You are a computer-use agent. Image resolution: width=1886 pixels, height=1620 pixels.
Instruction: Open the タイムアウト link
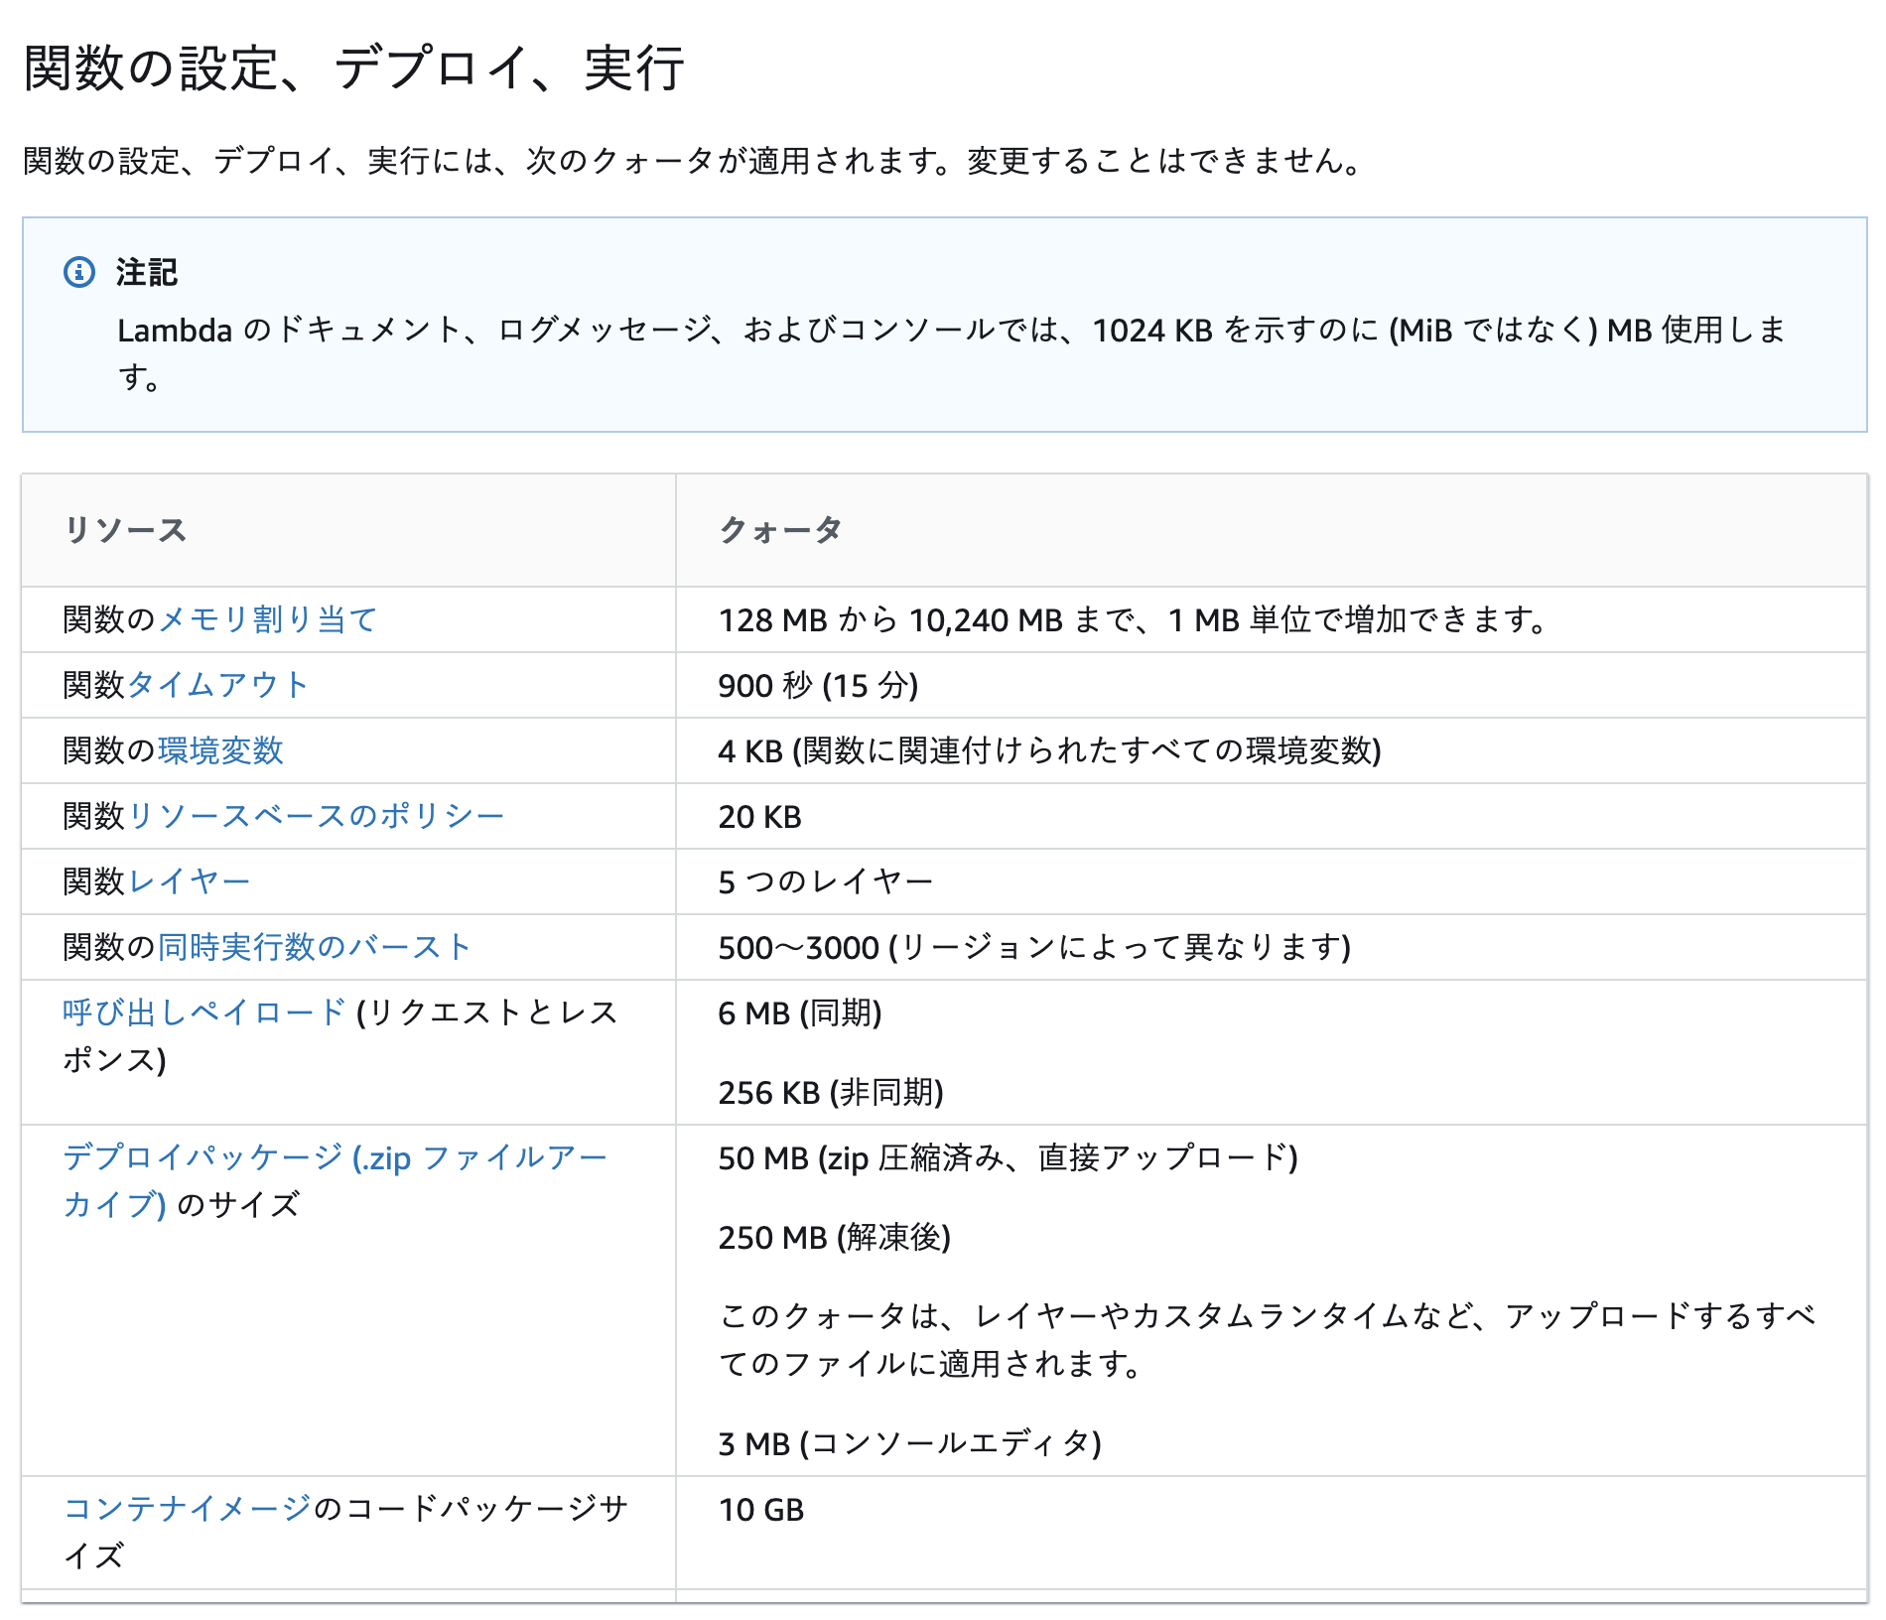click(x=218, y=685)
